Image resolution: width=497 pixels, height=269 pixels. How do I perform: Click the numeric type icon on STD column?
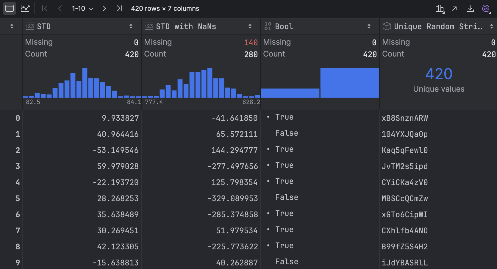pos(29,26)
